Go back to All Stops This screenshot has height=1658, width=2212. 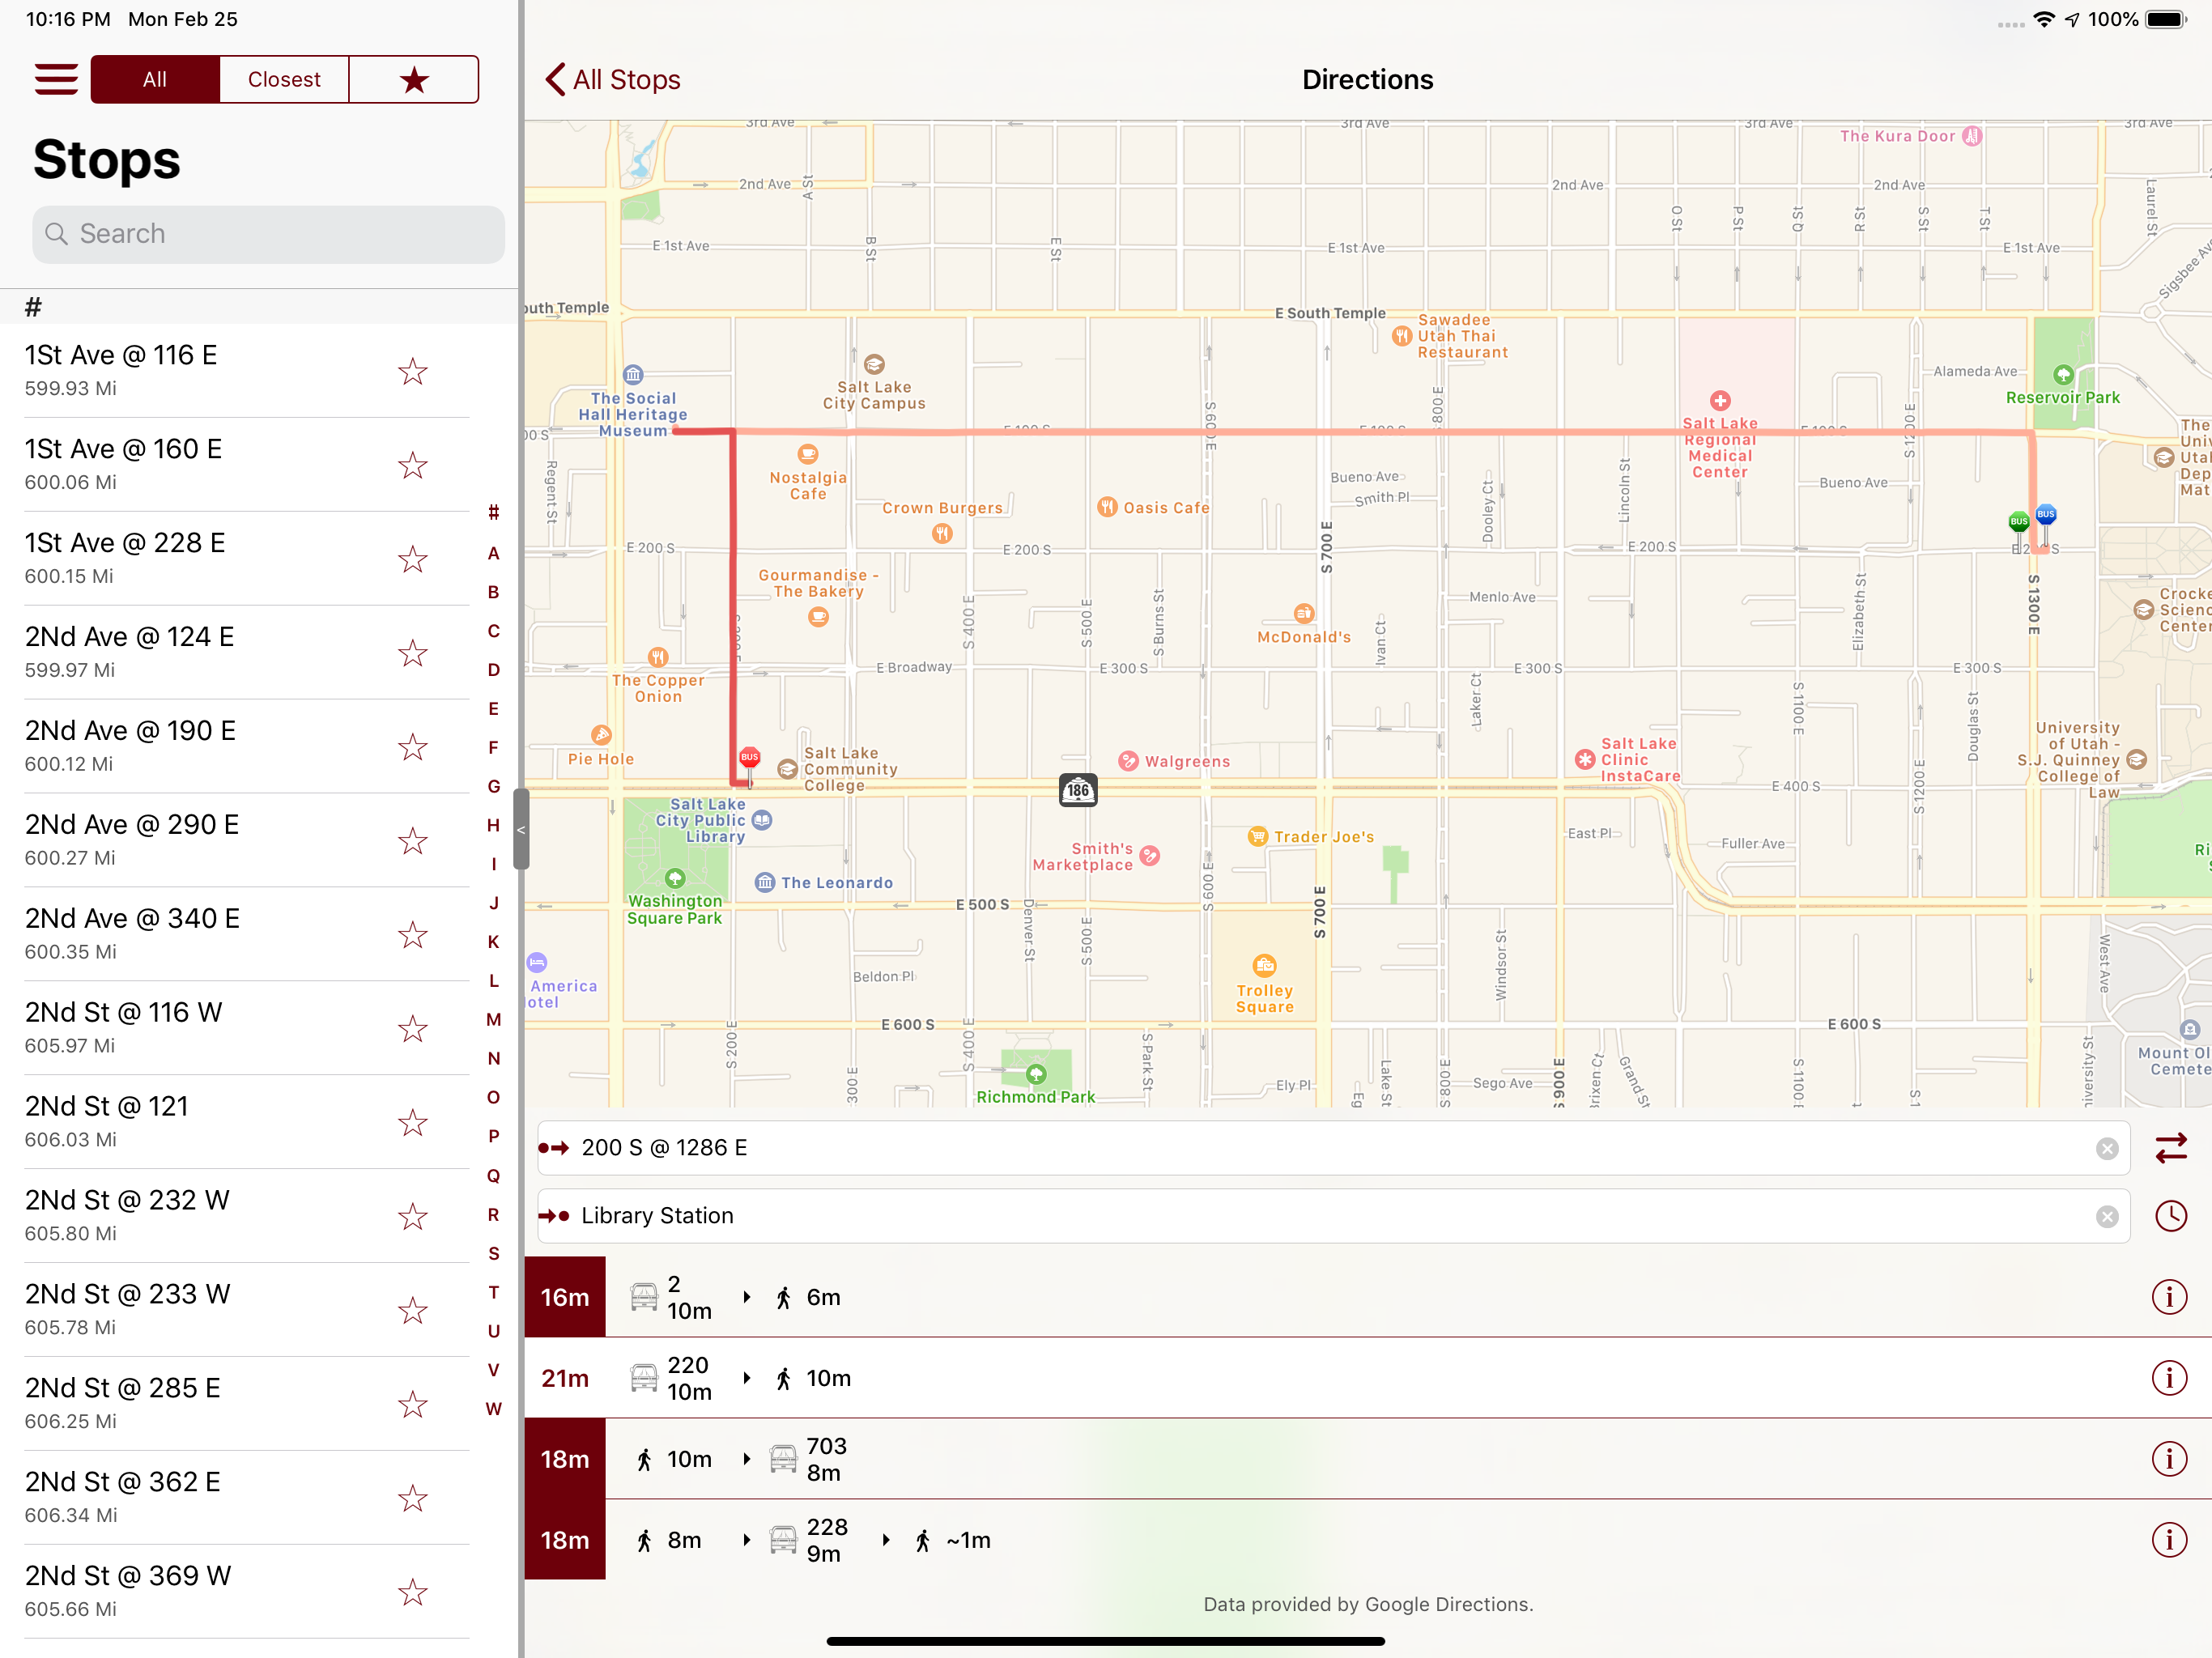tap(613, 79)
